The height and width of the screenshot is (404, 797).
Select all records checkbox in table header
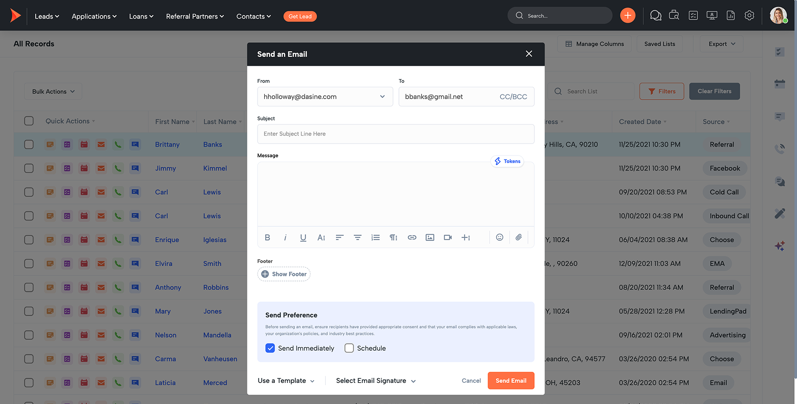pyautogui.click(x=29, y=121)
